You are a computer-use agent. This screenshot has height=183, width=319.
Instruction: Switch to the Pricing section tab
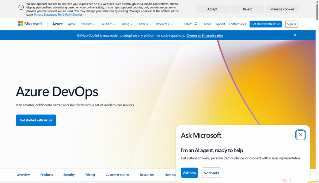90,175
